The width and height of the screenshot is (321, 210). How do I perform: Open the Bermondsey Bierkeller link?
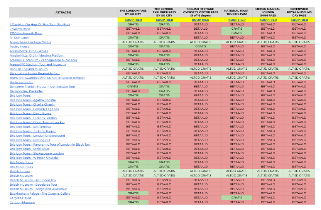pos(26,91)
